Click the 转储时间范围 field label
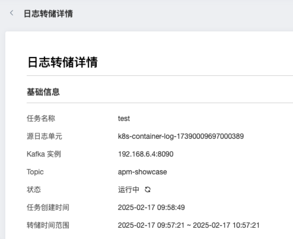 48,225
